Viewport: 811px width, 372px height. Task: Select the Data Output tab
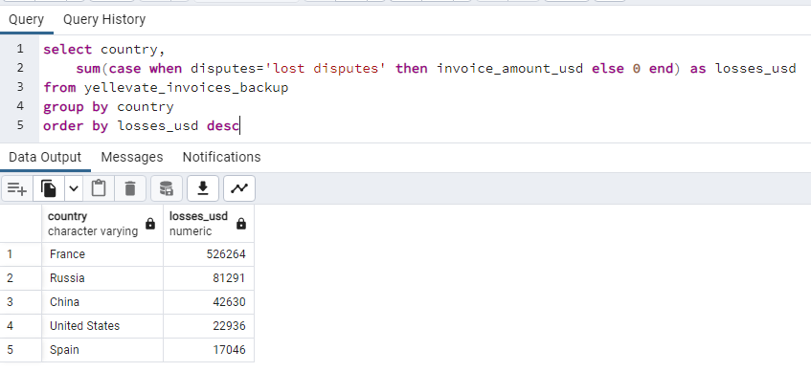(x=45, y=157)
